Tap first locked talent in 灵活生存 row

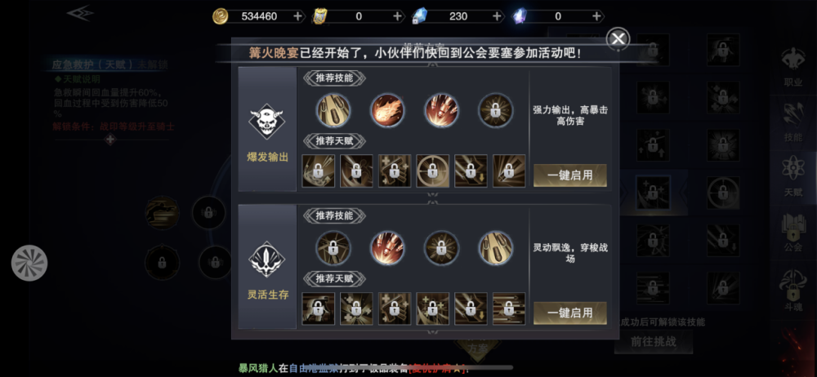click(319, 308)
